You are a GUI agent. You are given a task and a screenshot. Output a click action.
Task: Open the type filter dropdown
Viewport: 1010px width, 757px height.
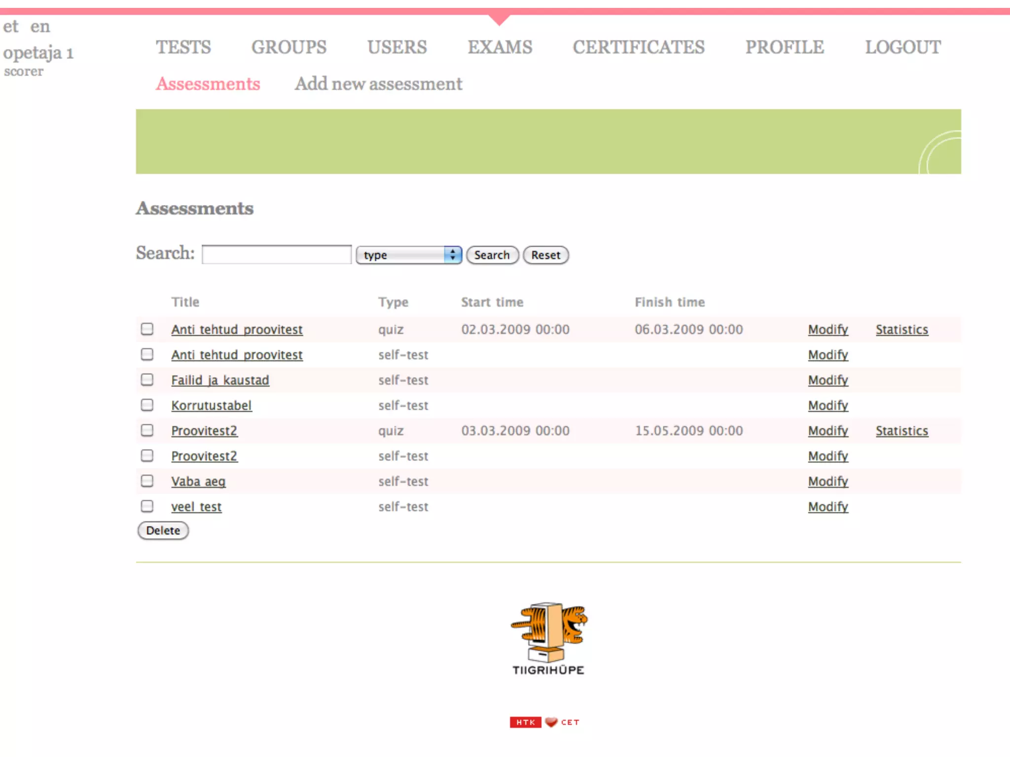[408, 255]
